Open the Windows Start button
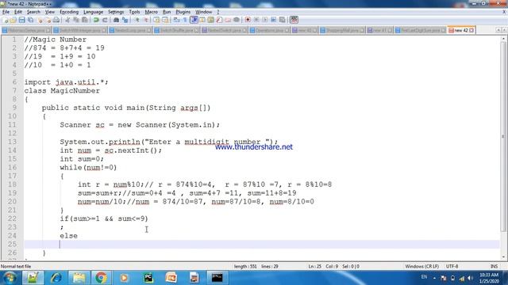Screen dimensions: 508x285 (10, 278)
